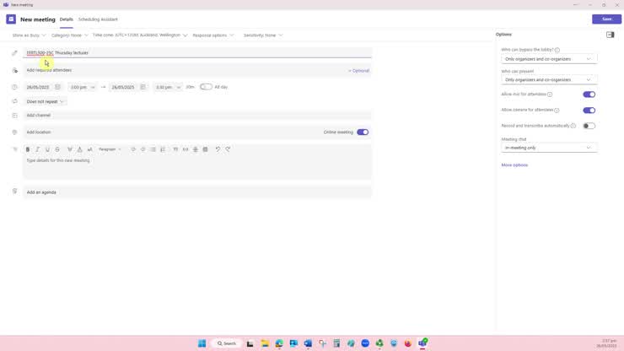Click the Save button
Viewport: 624px width, 351px height.
pyautogui.click(x=606, y=19)
